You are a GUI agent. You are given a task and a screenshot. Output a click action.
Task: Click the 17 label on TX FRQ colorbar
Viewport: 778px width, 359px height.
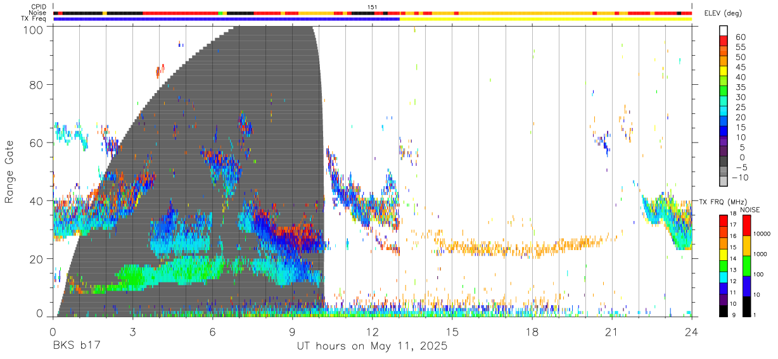tap(734, 225)
